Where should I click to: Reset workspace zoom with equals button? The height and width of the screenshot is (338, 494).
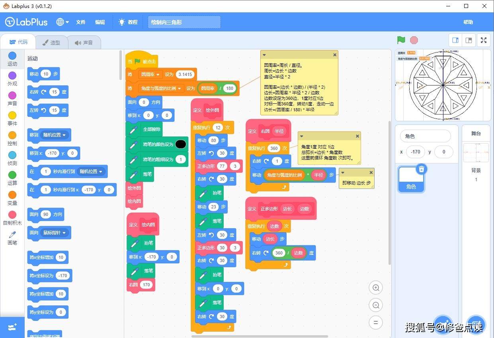point(375,322)
